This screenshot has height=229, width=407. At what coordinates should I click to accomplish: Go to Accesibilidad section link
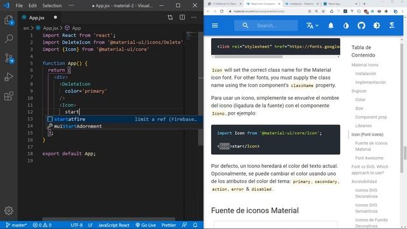point(364,181)
